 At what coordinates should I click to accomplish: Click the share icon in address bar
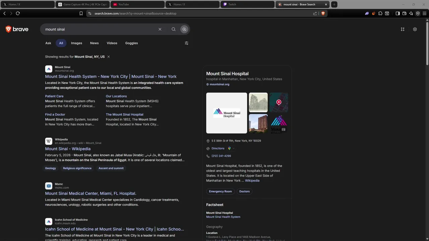pos(315,13)
